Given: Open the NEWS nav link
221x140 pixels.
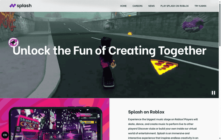Looking at the screenshot, I should pos(151,6).
